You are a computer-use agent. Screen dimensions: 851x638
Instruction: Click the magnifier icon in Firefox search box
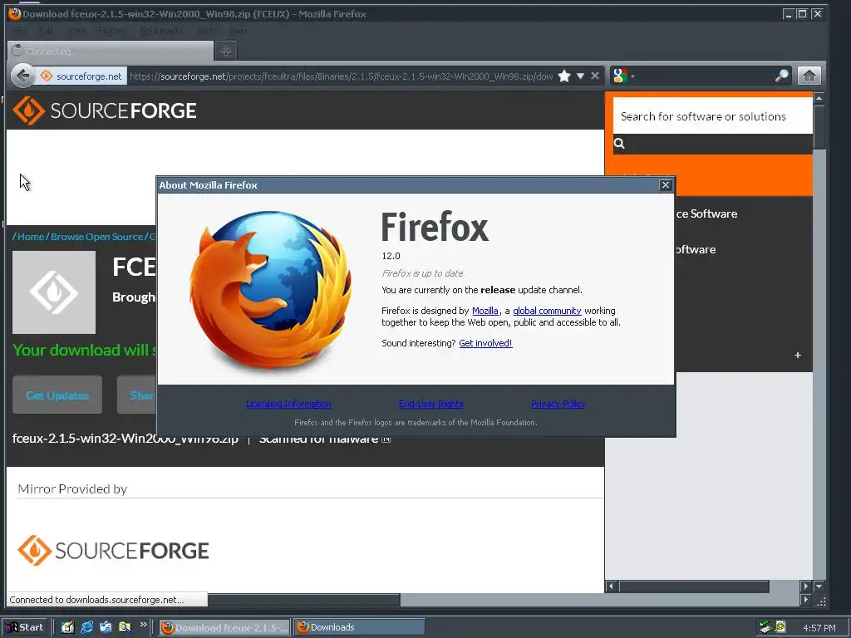pyautogui.click(x=781, y=76)
